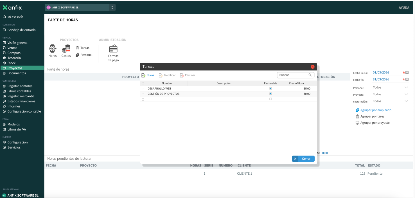Click the Personal people icon
This screenshot has width=415, height=198.
(77, 55)
